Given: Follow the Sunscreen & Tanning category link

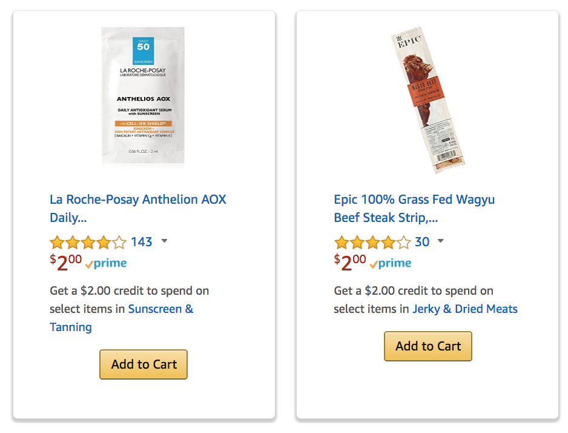Looking at the screenshot, I should click(x=121, y=318).
